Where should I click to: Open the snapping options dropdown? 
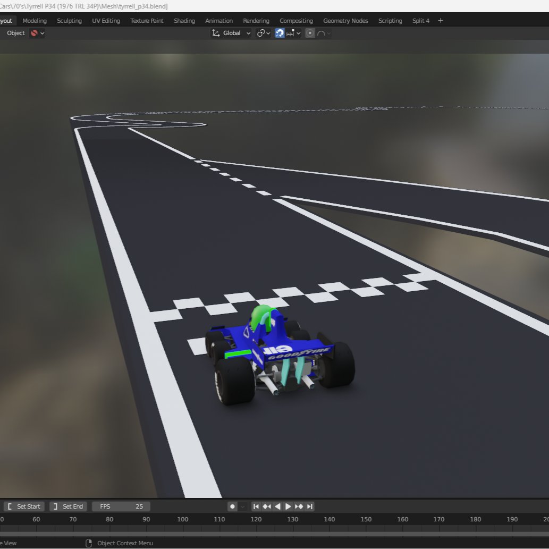(x=293, y=33)
